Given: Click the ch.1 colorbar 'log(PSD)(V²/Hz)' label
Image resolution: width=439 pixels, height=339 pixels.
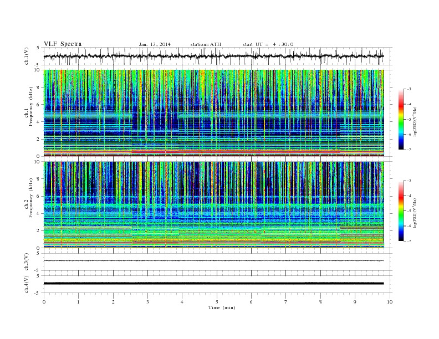Looking at the screenshot, I should click(x=416, y=121).
